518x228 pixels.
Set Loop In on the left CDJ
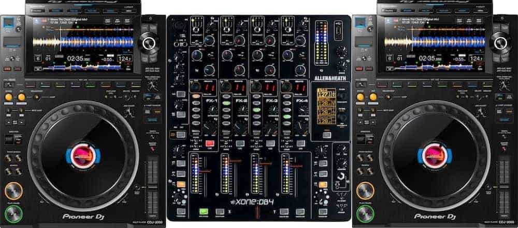9,97
